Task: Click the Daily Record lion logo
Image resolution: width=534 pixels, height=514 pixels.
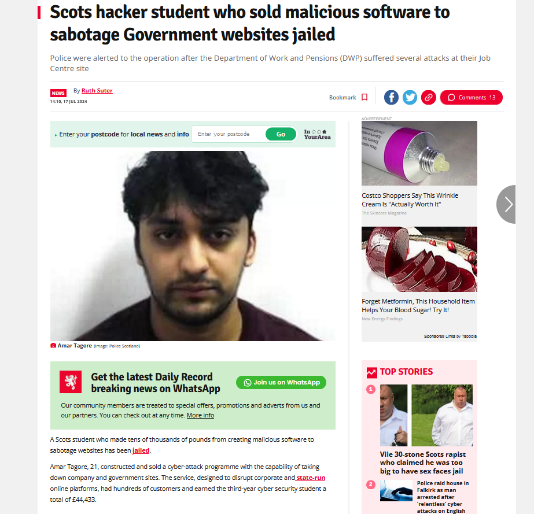Action: [x=71, y=382]
